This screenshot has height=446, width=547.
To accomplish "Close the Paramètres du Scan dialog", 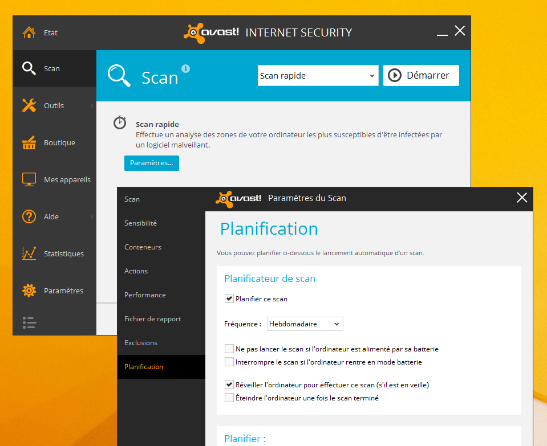I will 522,198.
